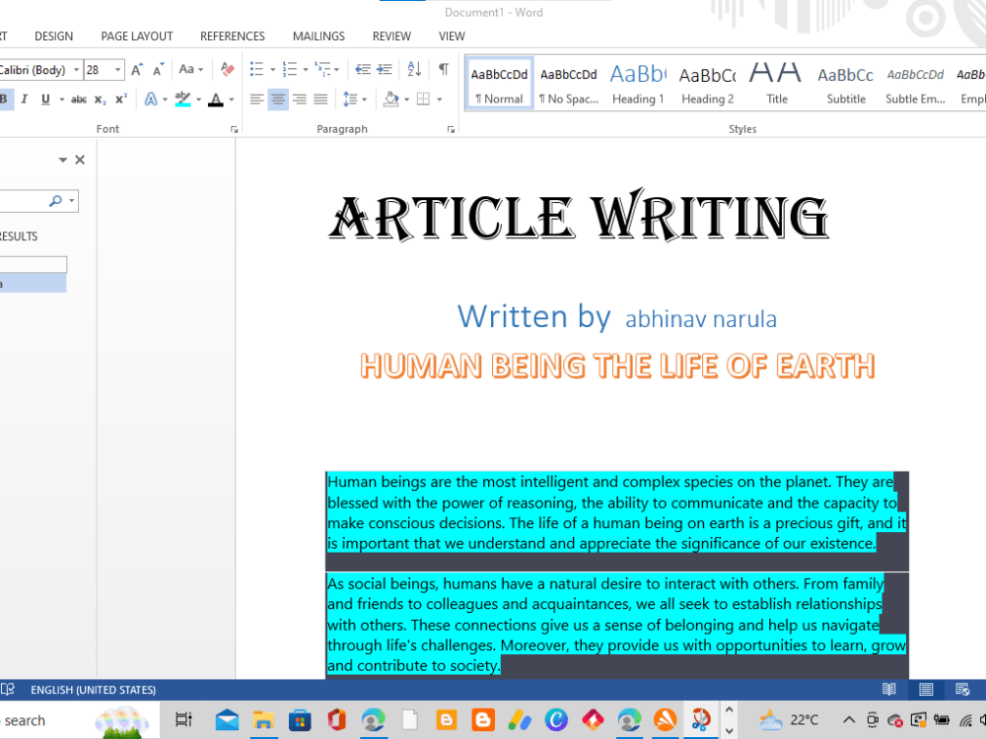Image resolution: width=986 pixels, height=739 pixels.
Task: Align text to the right
Action: (x=300, y=100)
